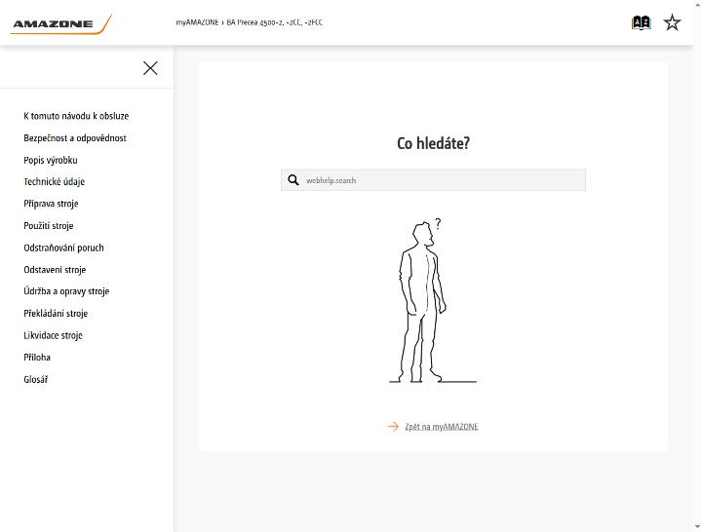Viewport: 702px width, 532px height.
Task: Open the glossary A-Z book icon
Action: pyautogui.click(x=641, y=22)
